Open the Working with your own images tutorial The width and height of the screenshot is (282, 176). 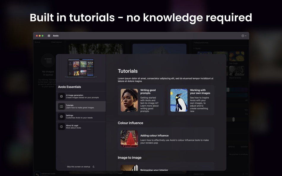(191, 100)
